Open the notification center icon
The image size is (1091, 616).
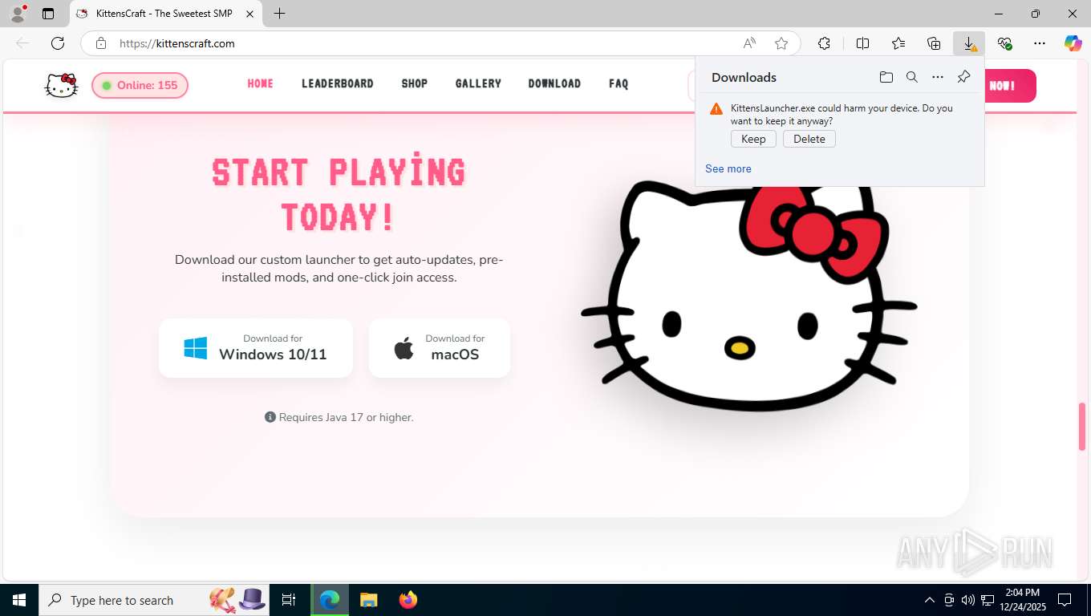[1065, 600]
